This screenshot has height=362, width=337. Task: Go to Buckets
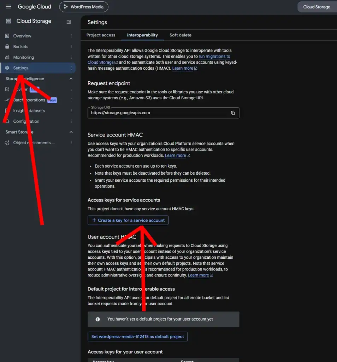[x=20, y=46]
